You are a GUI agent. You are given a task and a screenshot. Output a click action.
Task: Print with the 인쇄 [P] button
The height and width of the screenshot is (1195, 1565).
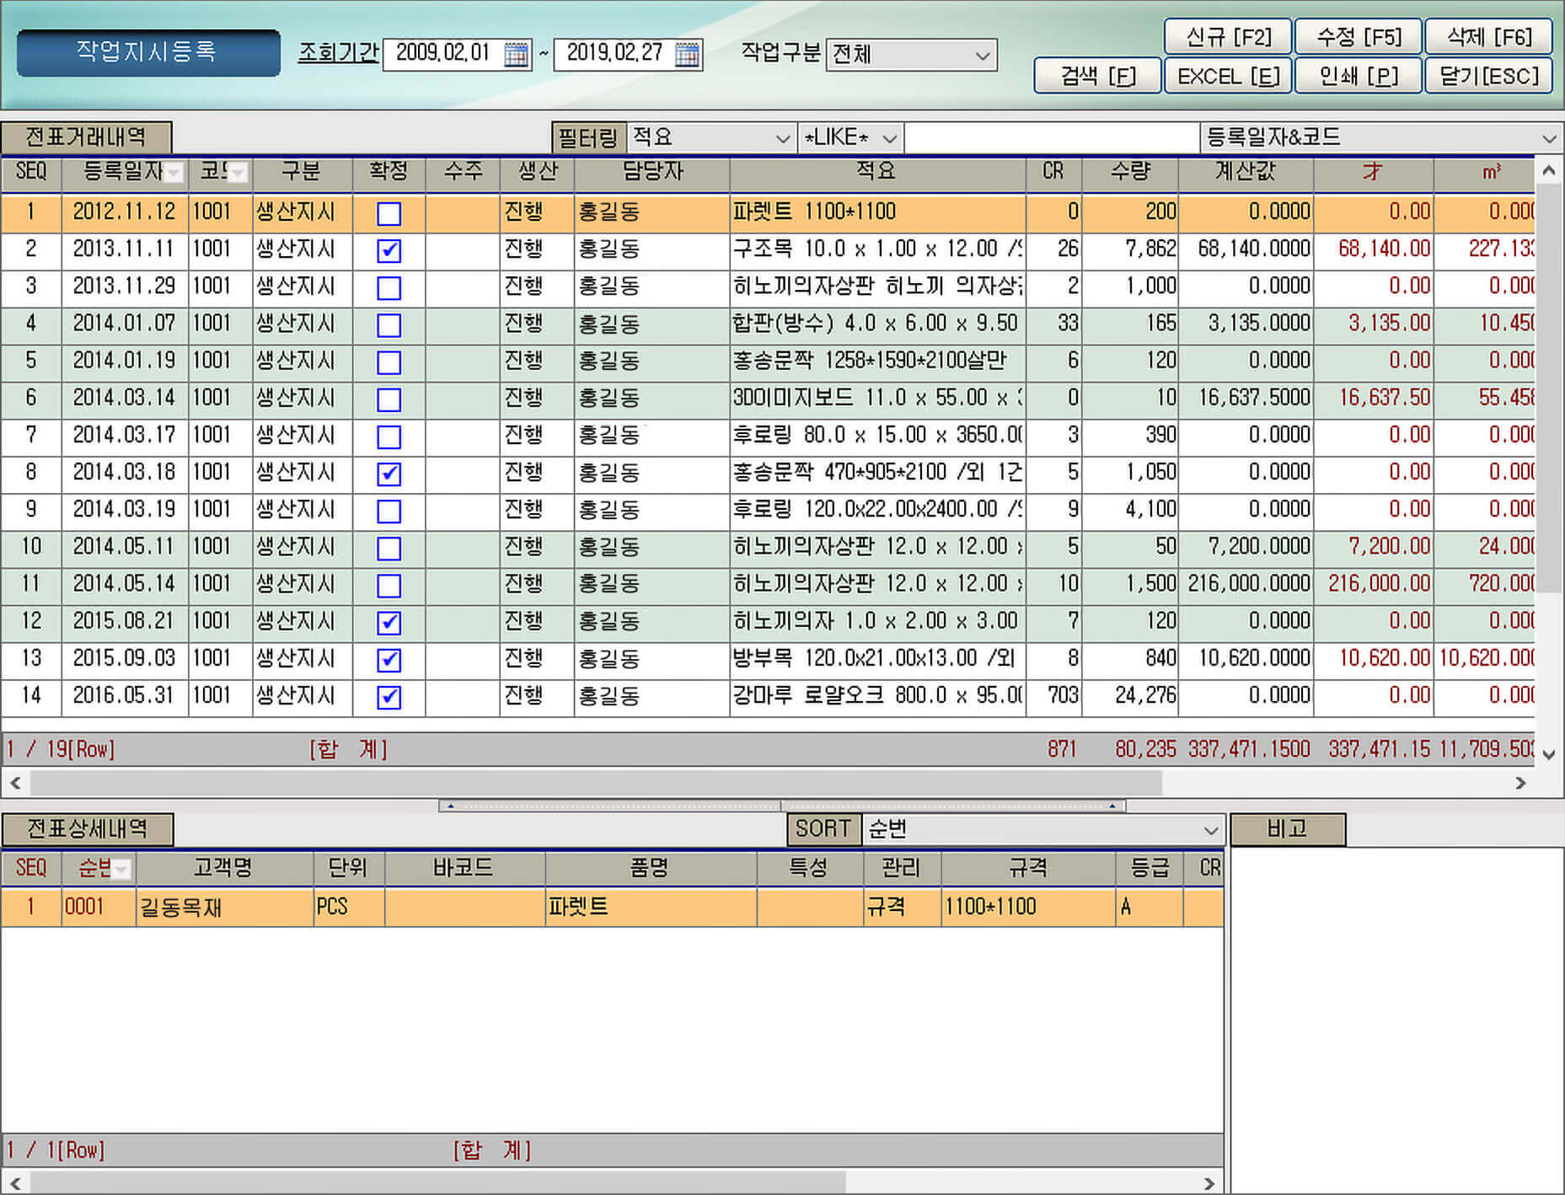pyautogui.click(x=1359, y=76)
